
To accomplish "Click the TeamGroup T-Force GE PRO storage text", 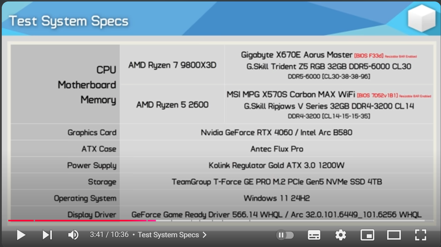I will (x=277, y=182).
